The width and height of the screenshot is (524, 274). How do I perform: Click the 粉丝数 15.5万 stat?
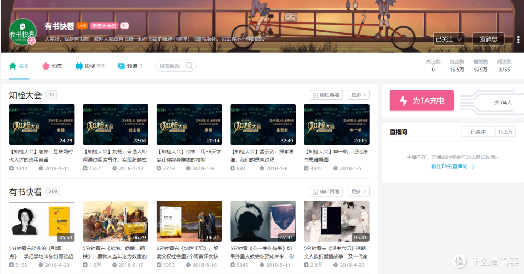457,66
